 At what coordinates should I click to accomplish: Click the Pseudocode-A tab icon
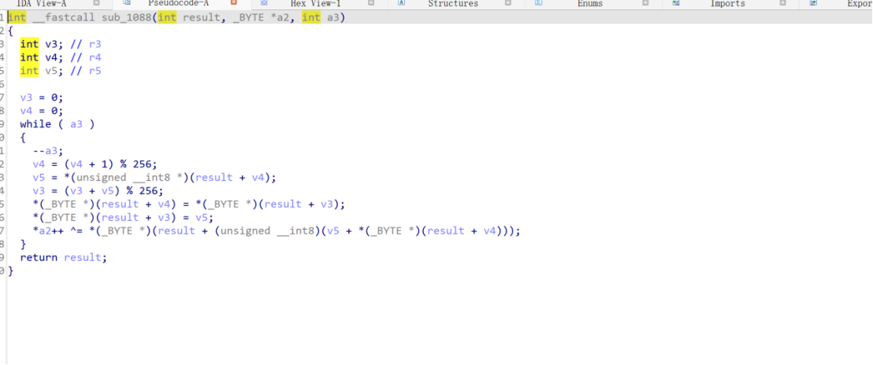tap(127, 3)
